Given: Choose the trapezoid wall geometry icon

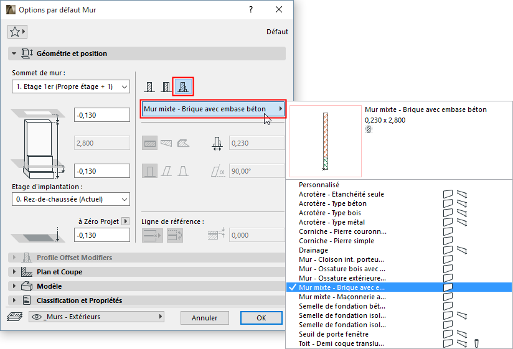Looking at the screenshot, I should [x=166, y=143].
